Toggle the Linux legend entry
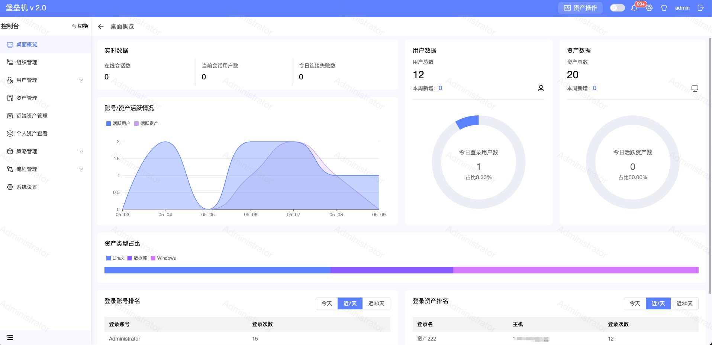This screenshot has width=712, height=345. [x=115, y=258]
